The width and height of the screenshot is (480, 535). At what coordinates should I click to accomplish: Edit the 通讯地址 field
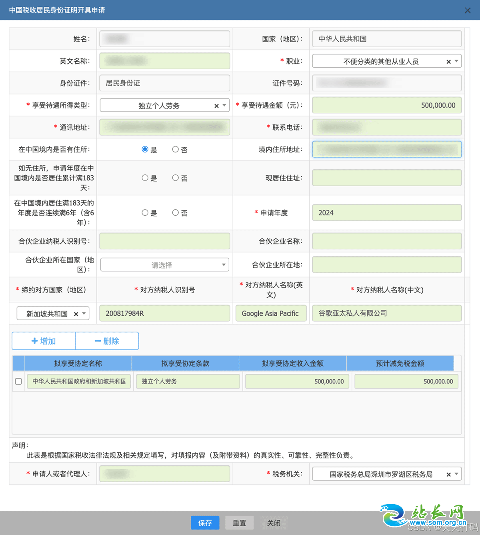165,127
